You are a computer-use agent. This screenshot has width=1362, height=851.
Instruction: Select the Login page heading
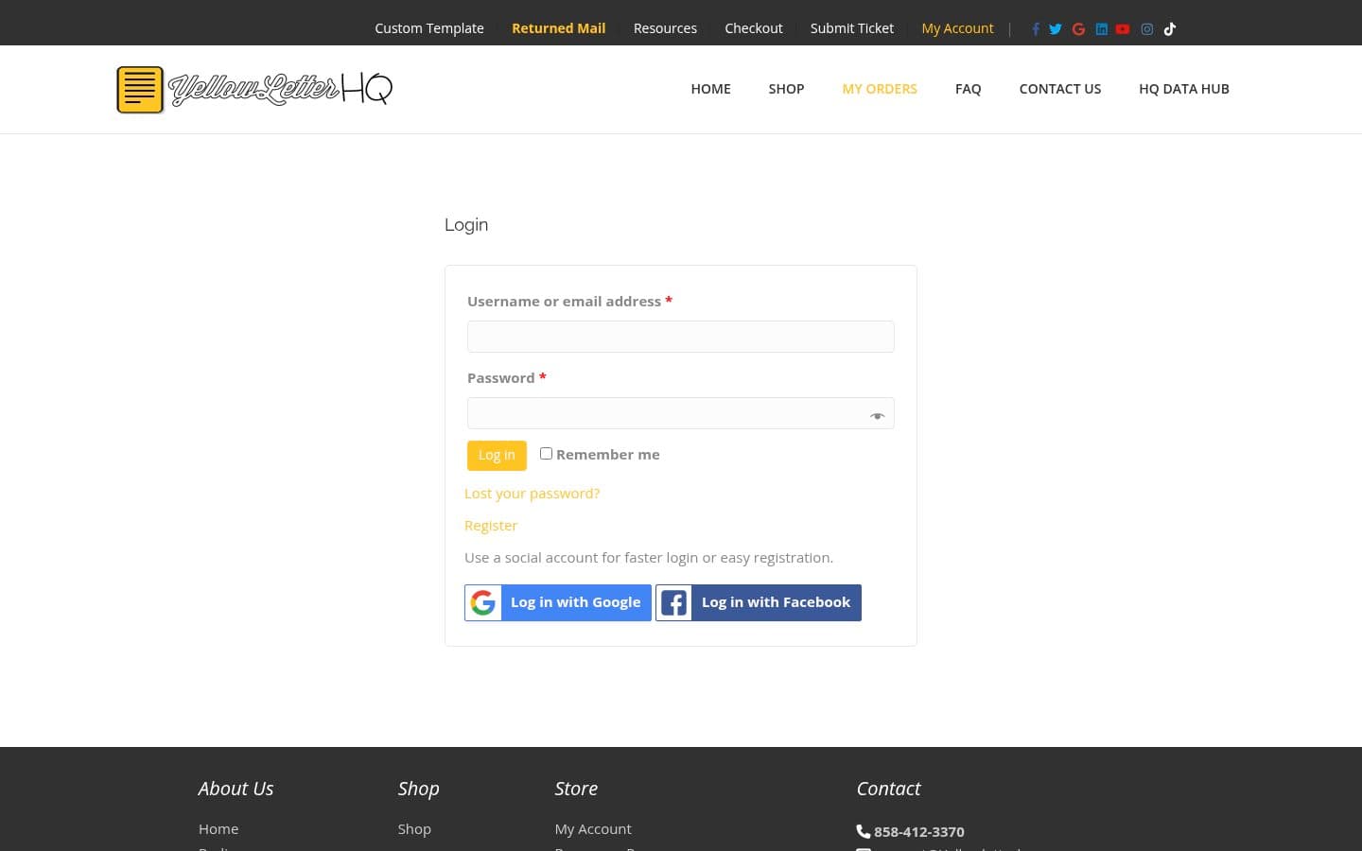(466, 225)
